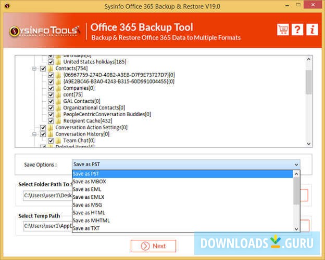Choose Save as EML option

pyautogui.click(x=182, y=189)
